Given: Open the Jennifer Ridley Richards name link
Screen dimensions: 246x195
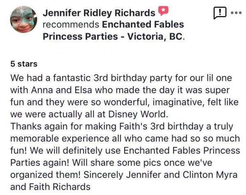Looking at the screenshot, I should pyautogui.click(x=99, y=13).
